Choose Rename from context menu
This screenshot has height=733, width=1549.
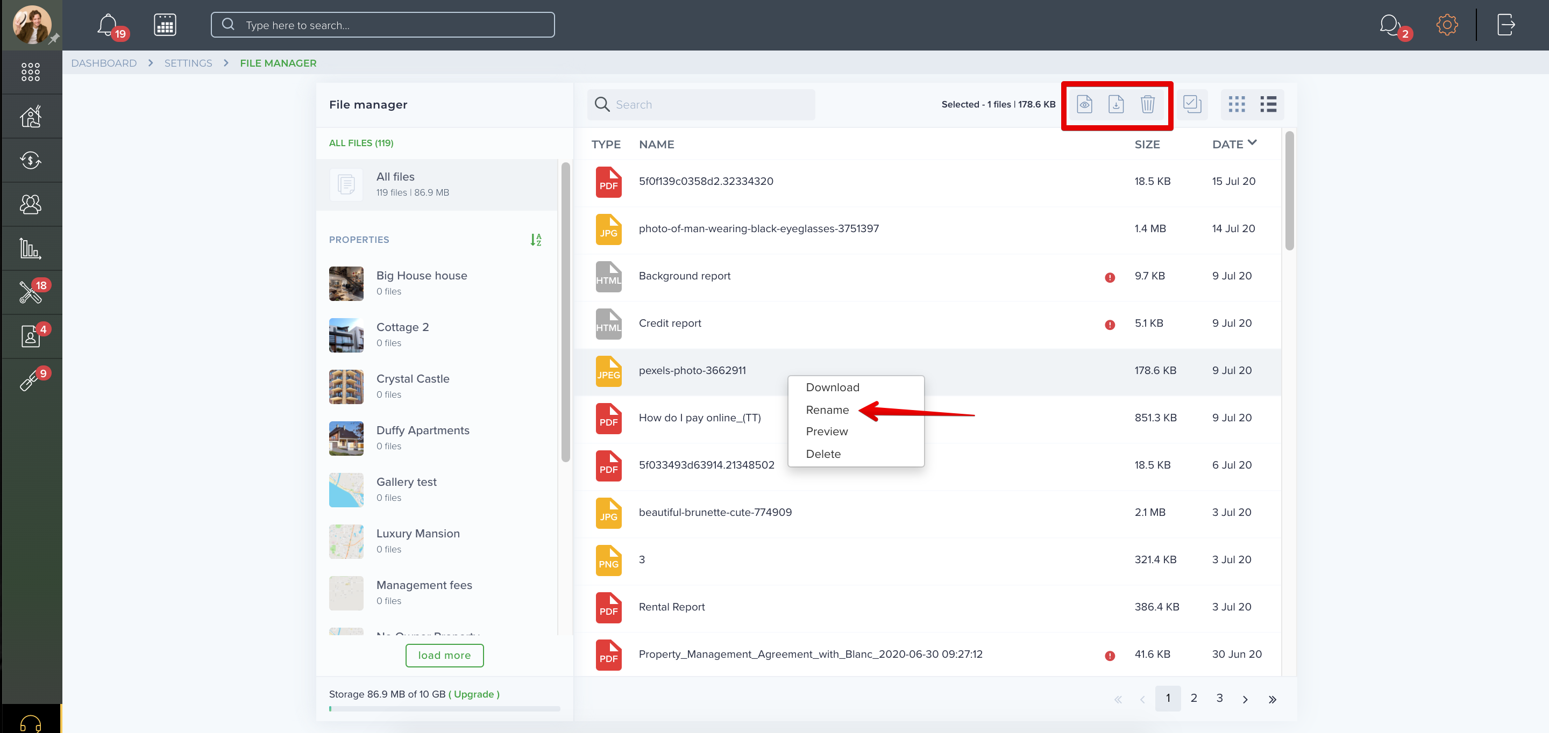(x=827, y=411)
